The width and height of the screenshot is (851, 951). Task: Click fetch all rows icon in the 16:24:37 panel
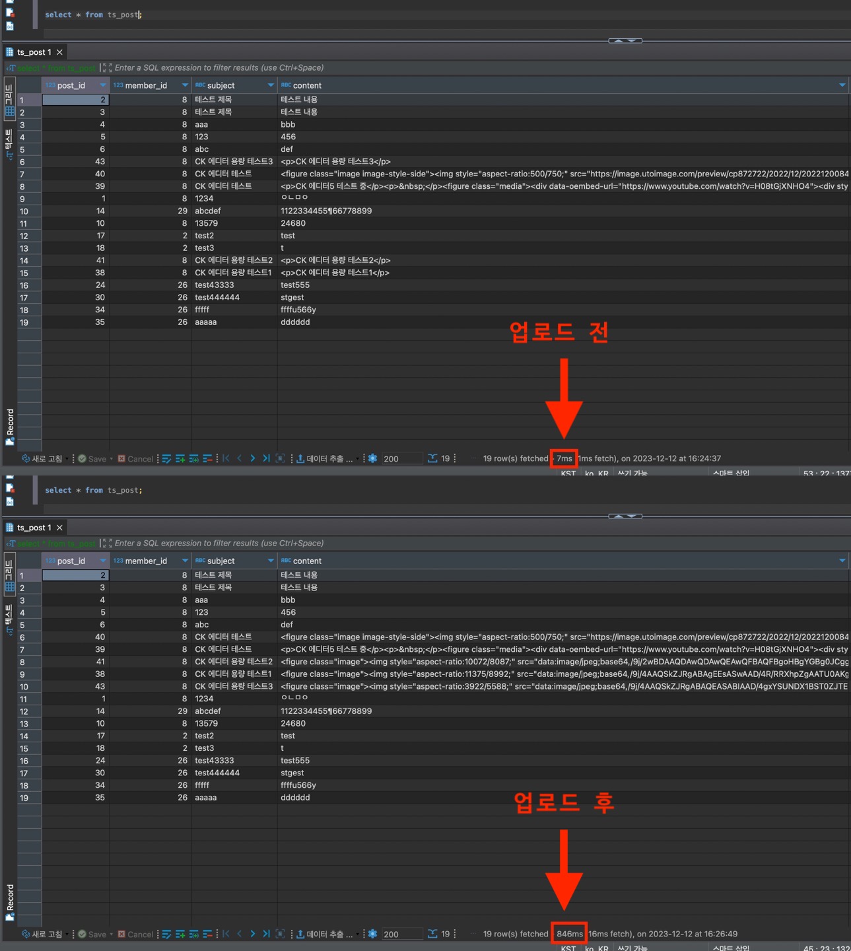[280, 458]
